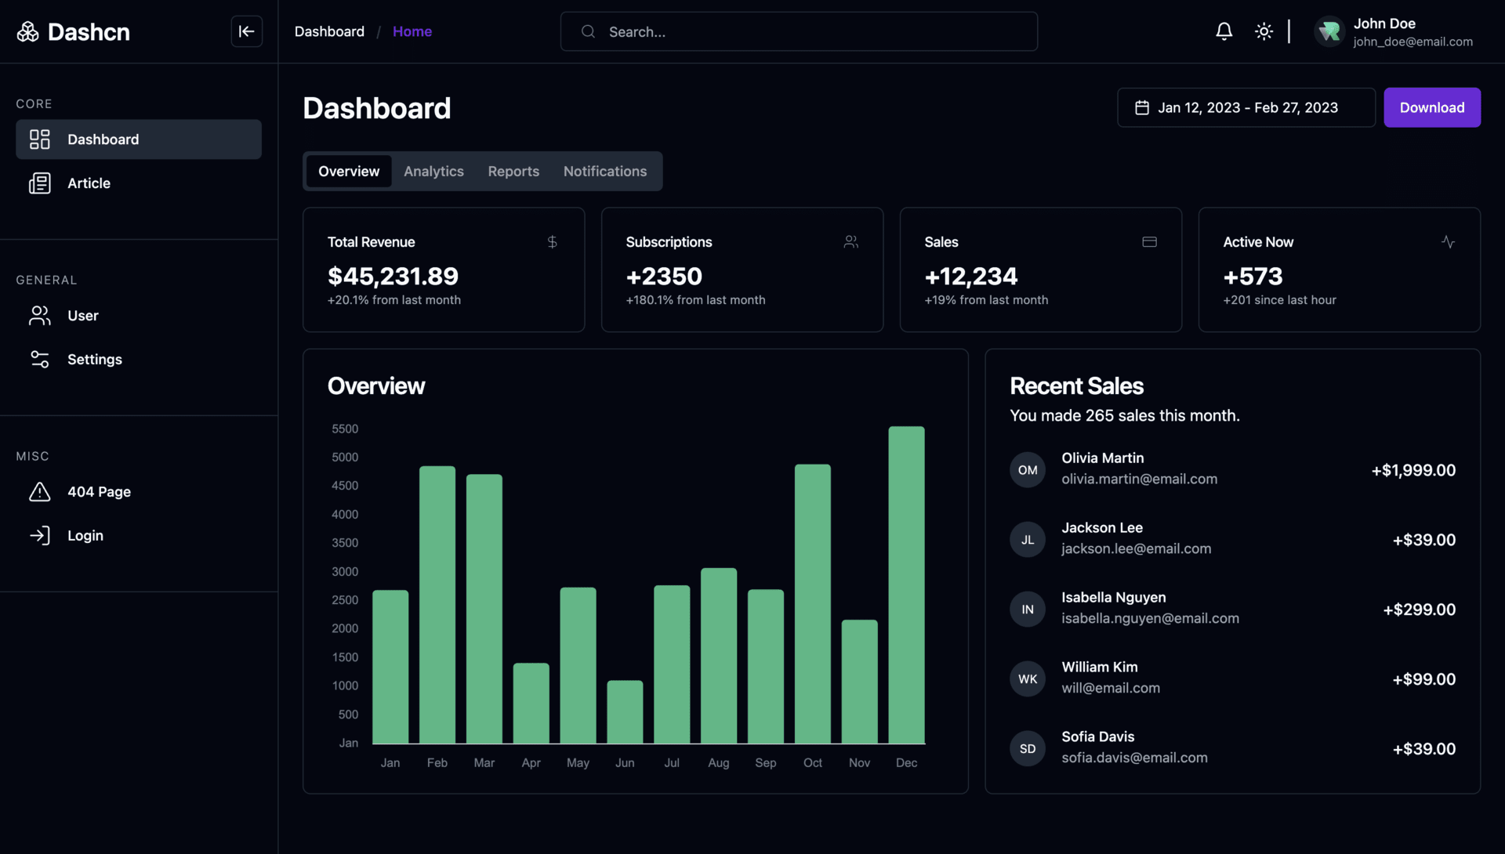Open the 404 Page warning item
Screen dimensions: 1505x854
[99, 492]
